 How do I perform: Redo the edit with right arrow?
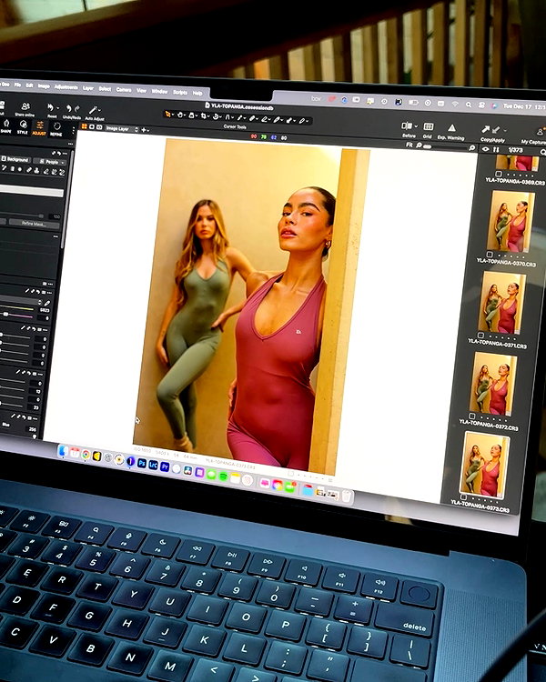[x=77, y=109]
